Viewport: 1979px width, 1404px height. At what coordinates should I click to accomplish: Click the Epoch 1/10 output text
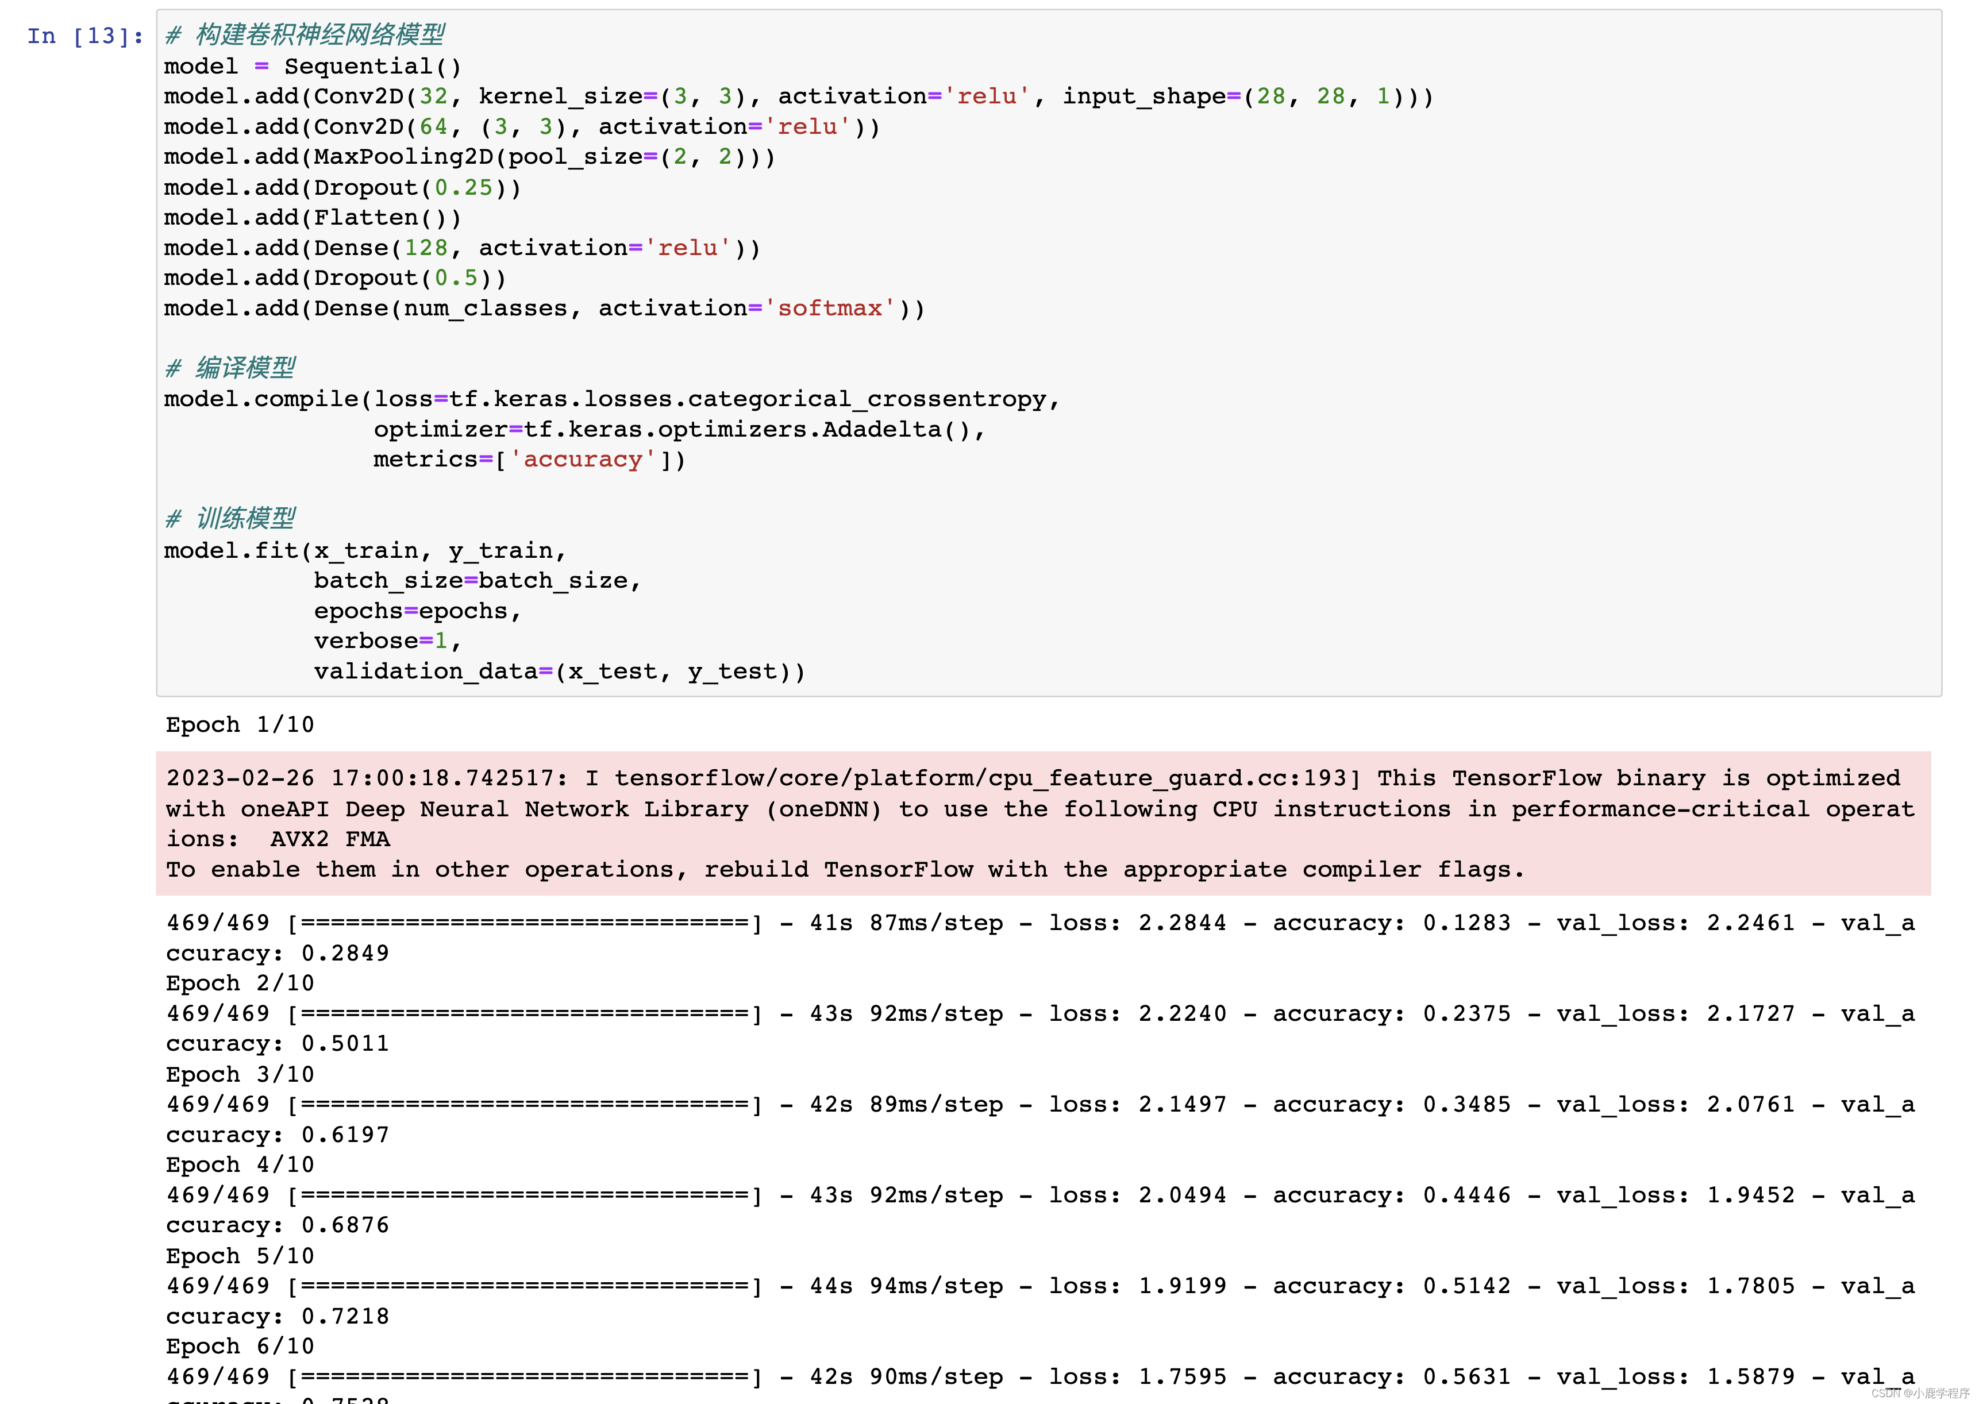240,724
